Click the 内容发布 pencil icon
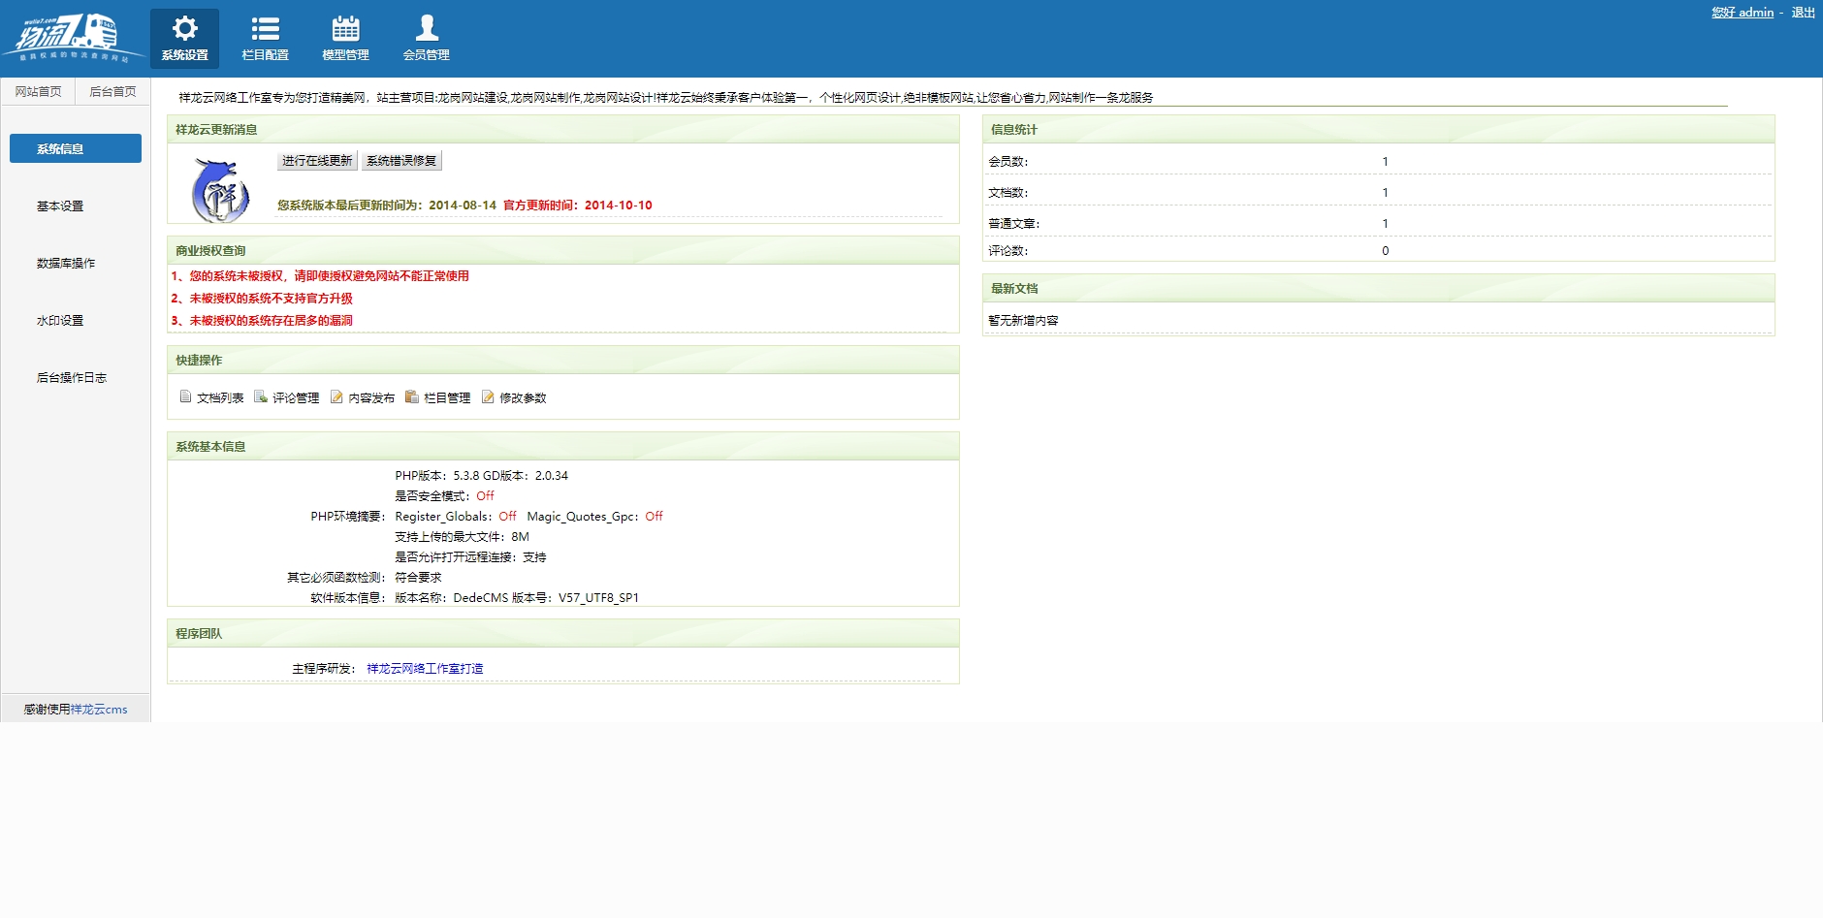1823x918 pixels. [336, 396]
